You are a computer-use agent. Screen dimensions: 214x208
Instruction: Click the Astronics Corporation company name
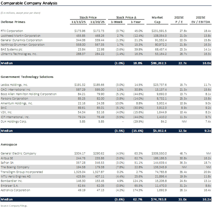[x=16, y=190]
